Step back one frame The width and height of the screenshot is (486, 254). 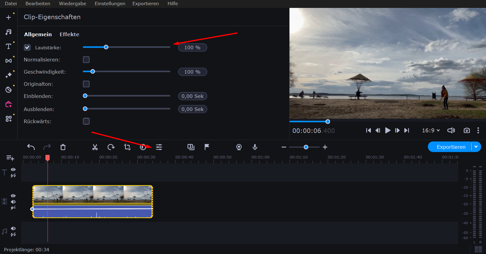tap(378, 130)
